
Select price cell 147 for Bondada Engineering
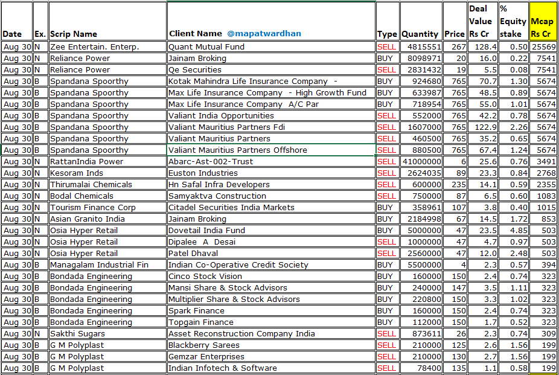tap(455, 287)
